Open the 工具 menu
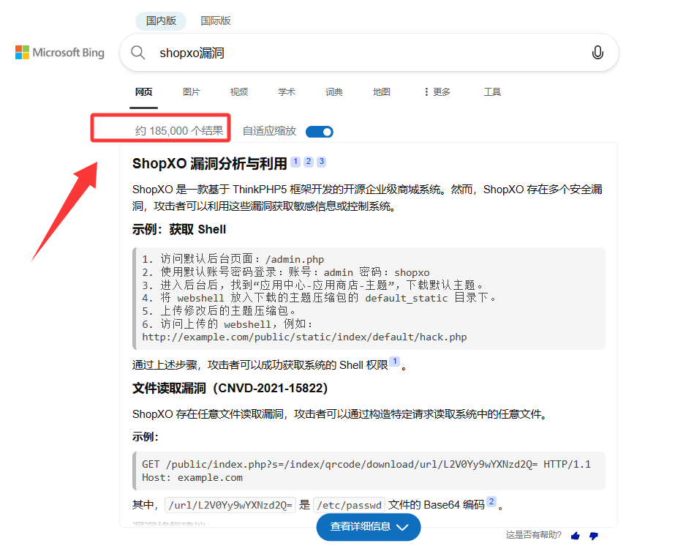 click(x=492, y=91)
